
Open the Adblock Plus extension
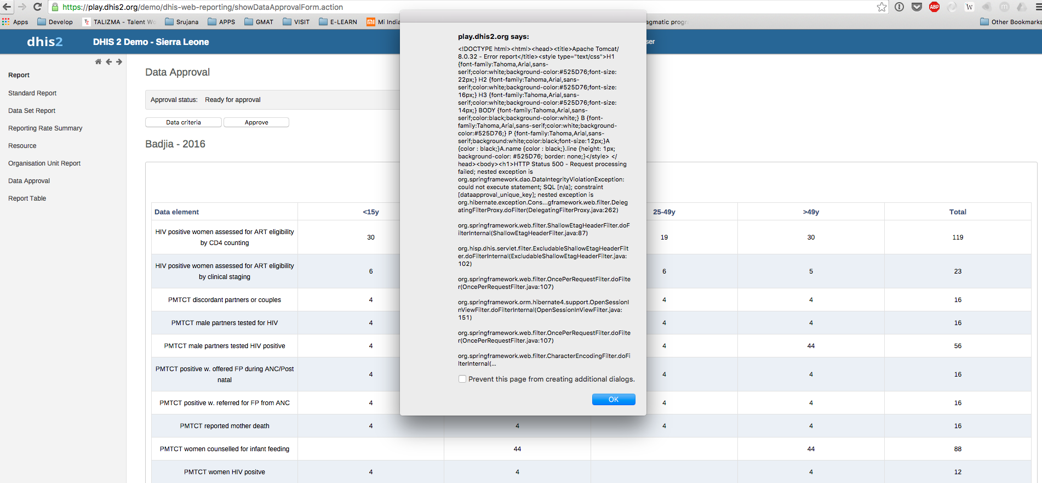(934, 7)
